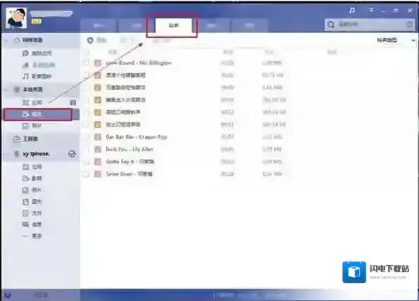Image resolution: width=419 pixels, height=301 pixels.
Task: Click the song icon of the Lily Allen row
Action: click(x=98, y=149)
